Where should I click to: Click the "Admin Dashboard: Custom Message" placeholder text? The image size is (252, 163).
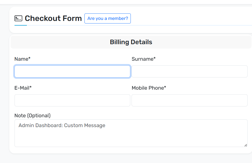pyautogui.click(x=62, y=125)
